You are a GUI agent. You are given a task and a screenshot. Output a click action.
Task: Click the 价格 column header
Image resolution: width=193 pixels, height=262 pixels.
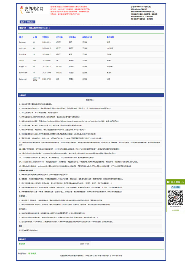tap(35, 37)
